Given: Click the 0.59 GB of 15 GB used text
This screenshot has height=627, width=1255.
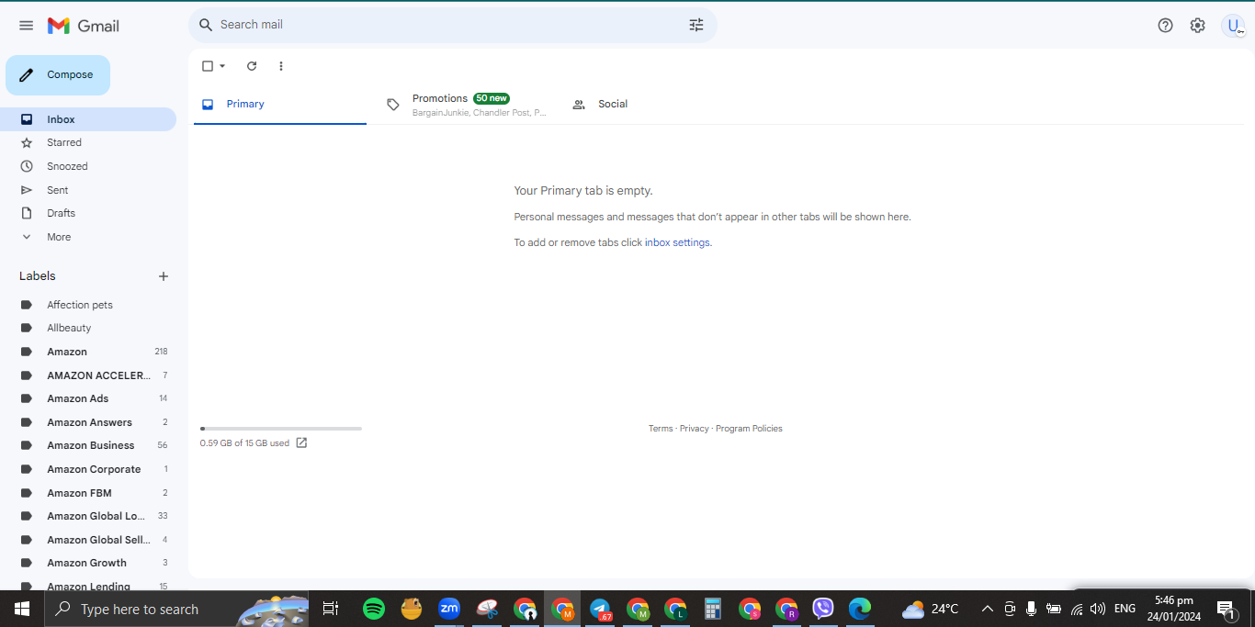Looking at the screenshot, I should (x=244, y=443).
